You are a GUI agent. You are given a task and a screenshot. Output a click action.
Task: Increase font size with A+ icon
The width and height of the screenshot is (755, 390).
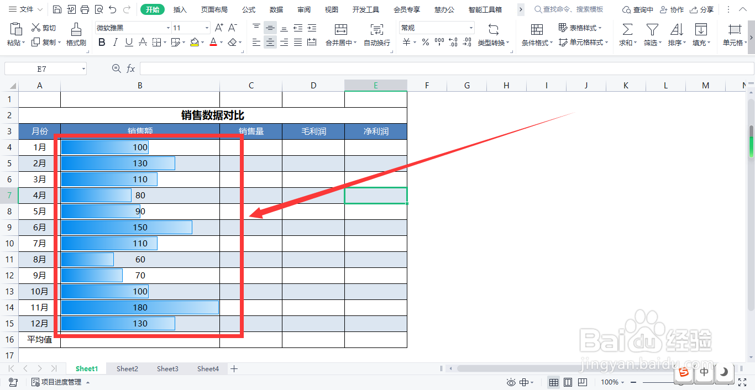click(219, 28)
